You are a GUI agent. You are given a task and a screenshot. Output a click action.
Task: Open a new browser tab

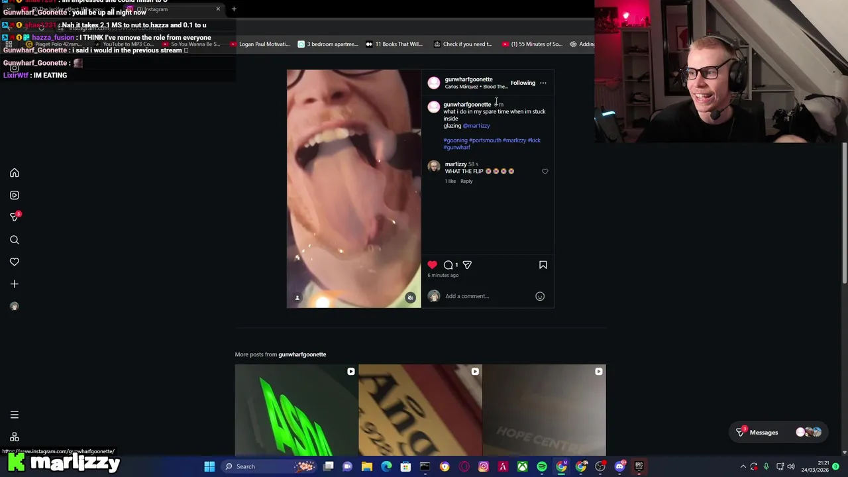point(234,9)
